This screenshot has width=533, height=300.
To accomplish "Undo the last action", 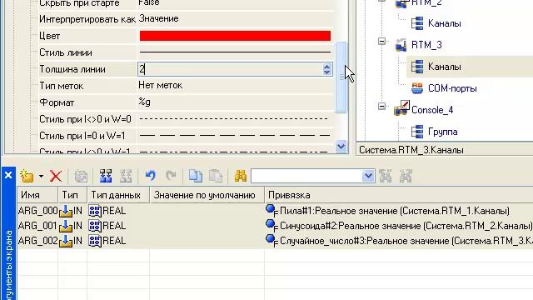I will pos(151,176).
